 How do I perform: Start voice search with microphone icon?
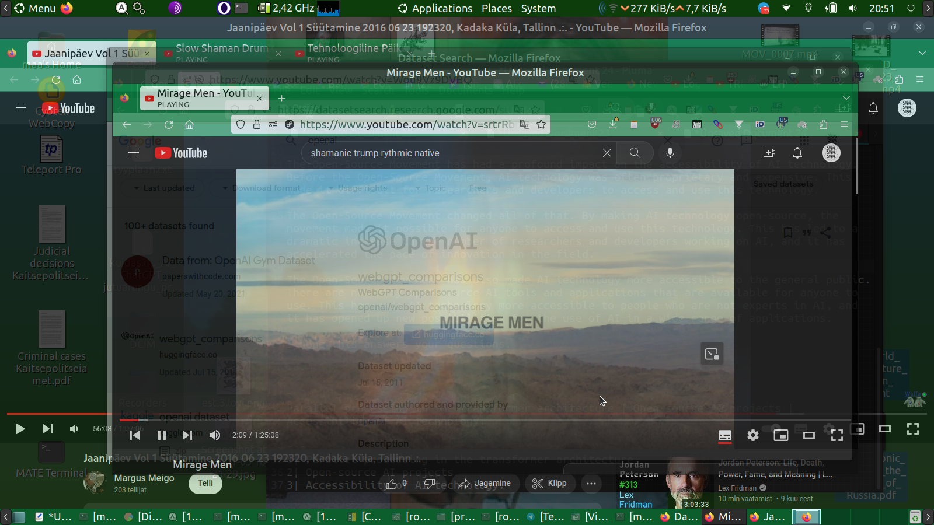[670, 153]
